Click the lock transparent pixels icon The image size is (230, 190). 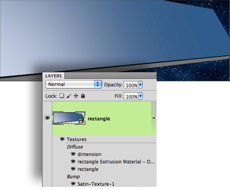pyautogui.click(x=62, y=96)
